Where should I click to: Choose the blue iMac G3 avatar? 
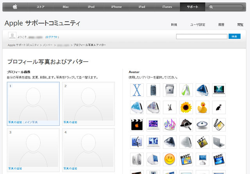(x=202, y=90)
